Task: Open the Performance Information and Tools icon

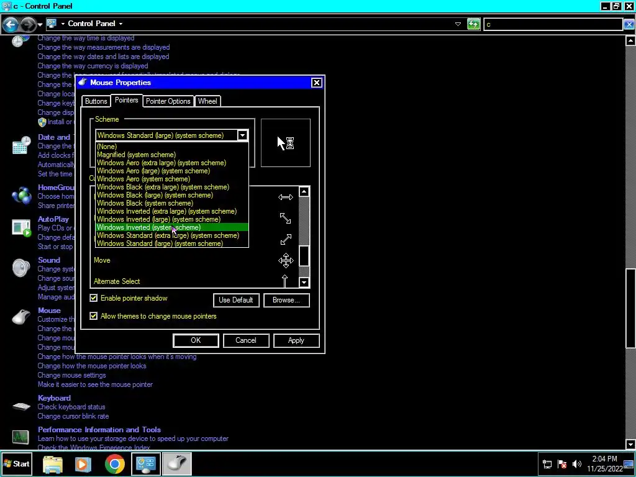Action: tap(20, 438)
